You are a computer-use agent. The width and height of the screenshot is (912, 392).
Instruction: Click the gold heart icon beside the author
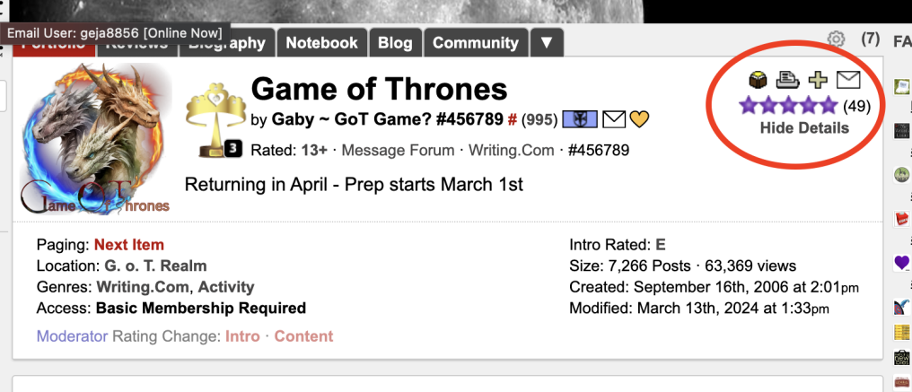(639, 120)
